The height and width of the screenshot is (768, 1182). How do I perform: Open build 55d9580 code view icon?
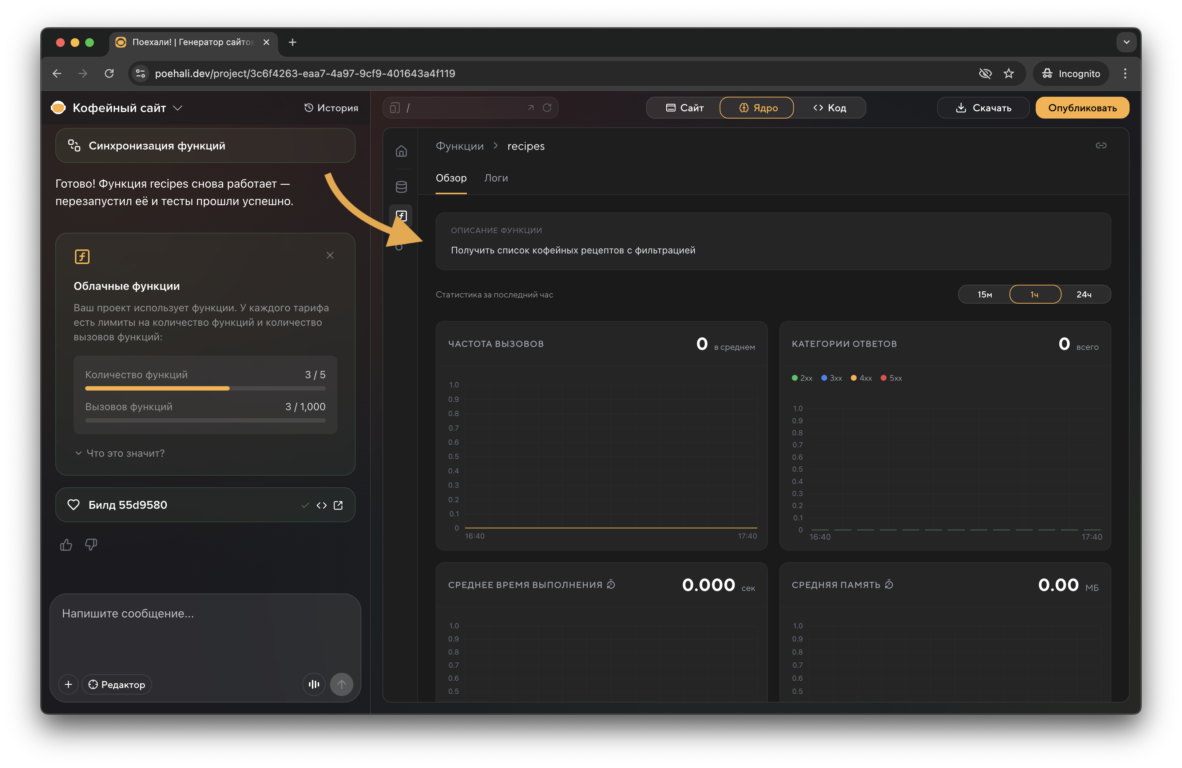(x=322, y=505)
